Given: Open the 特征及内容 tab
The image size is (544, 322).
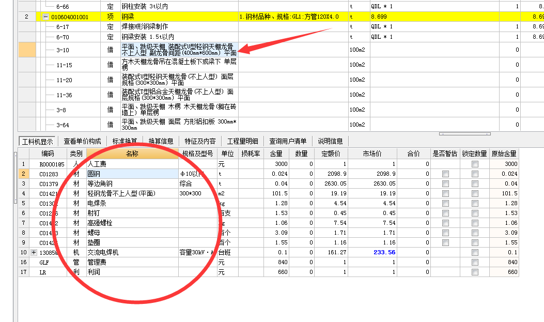Looking at the screenshot, I should coord(200,141).
